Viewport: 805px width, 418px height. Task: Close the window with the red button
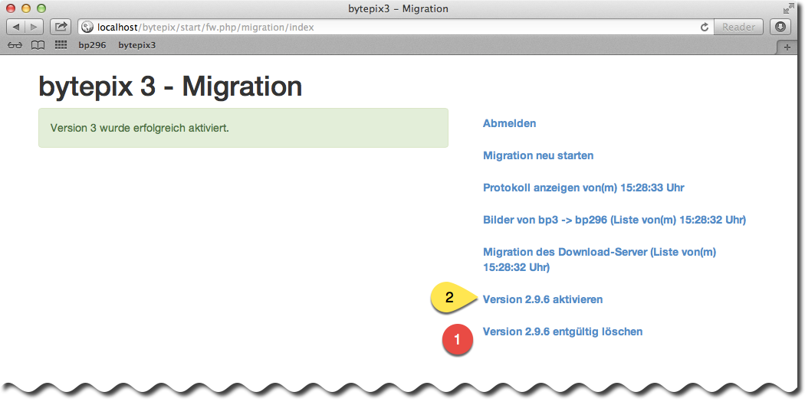point(11,8)
